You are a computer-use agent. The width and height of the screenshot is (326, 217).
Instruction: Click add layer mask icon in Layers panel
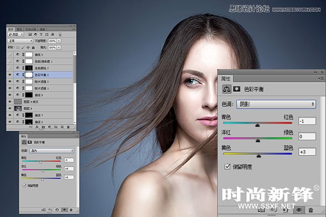coord(43,127)
